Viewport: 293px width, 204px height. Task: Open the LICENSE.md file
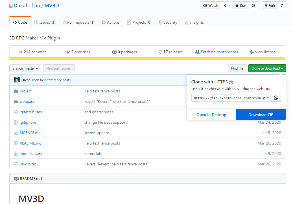click(30, 133)
